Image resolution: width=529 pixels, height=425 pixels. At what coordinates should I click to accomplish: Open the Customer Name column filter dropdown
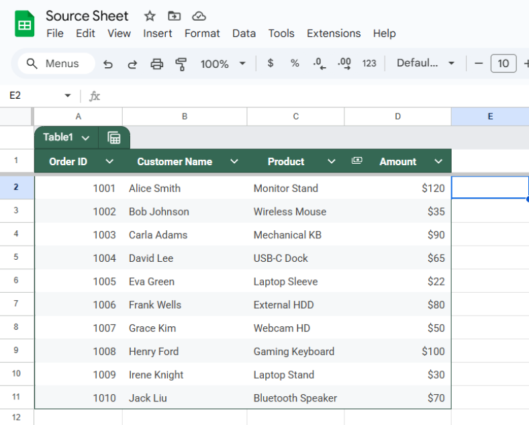pyautogui.click(x=234, y=161)
